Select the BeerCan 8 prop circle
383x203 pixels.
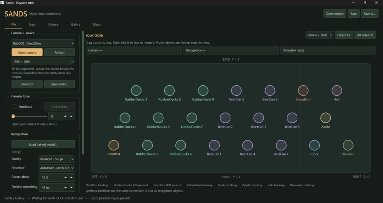point(292,118)
